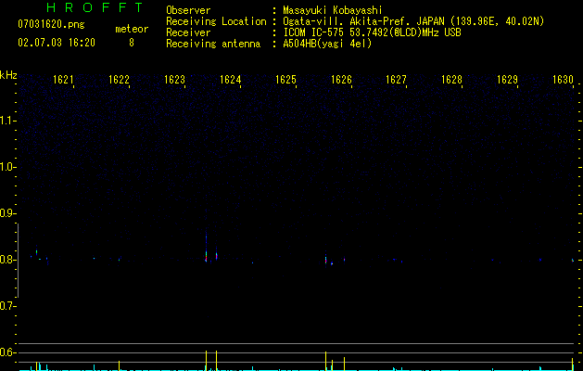Click the 1.0 kHz frequency label
The image size is (583, 371).
pos(7,167)
